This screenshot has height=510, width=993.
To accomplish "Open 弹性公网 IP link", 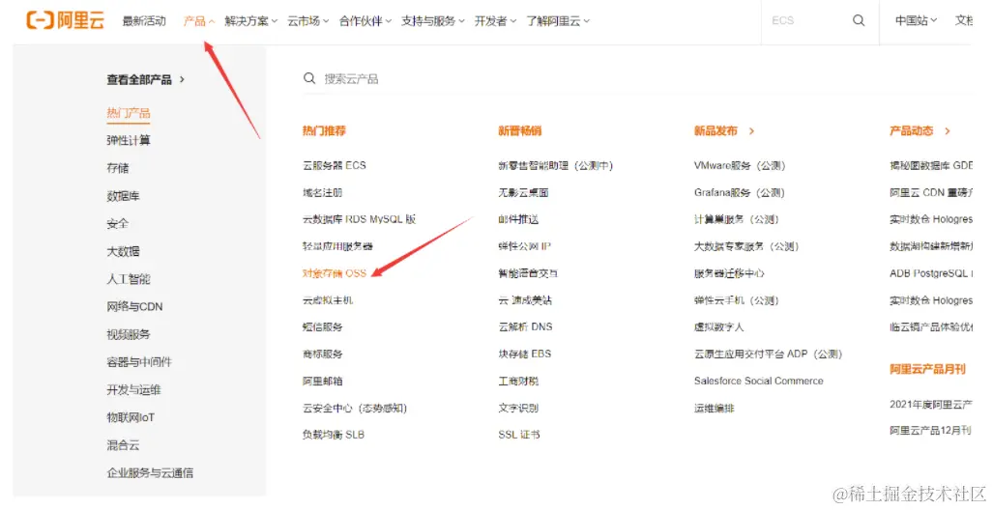I will click(x=524, y=246).
